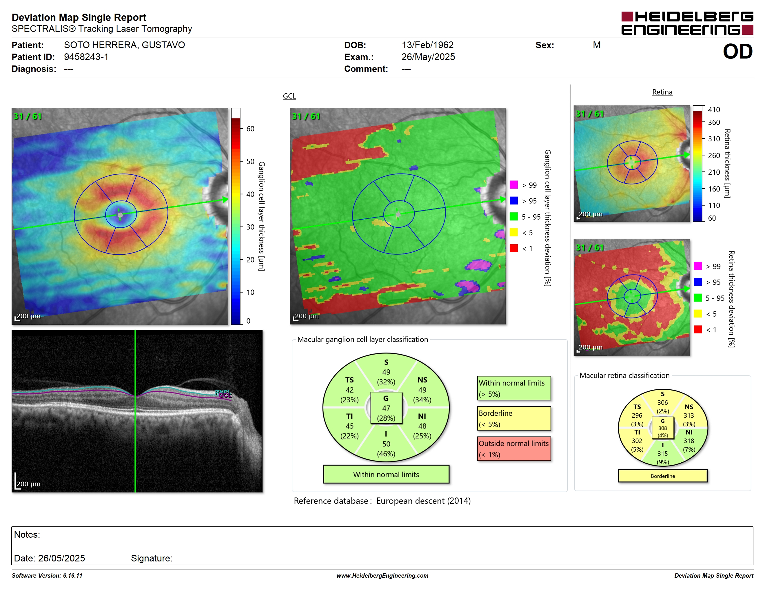
Task: Click the retina NS sector value 313
Action: point(688,415)
